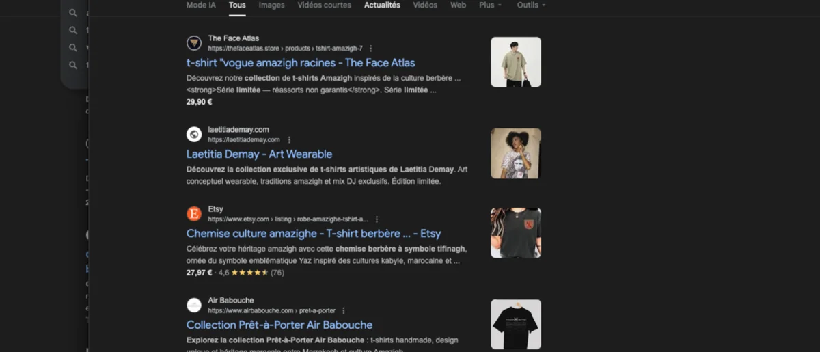Expand the Outils dropdown
Image resolution: width=820 pixels, height=352 pixels.
pyautogui.click(x=531, y=5)
